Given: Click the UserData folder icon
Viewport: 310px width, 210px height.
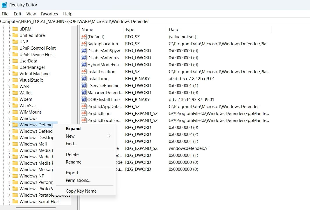Looking at the screenshot, I should [x=15, y=61].
